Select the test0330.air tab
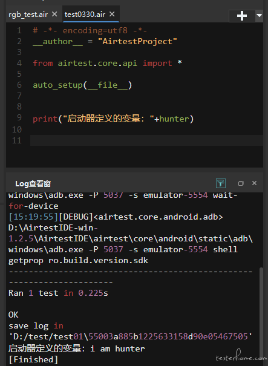 (85, 15)
